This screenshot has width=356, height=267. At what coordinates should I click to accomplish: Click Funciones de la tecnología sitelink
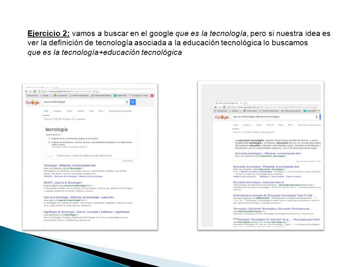click(x=66, y=177)
